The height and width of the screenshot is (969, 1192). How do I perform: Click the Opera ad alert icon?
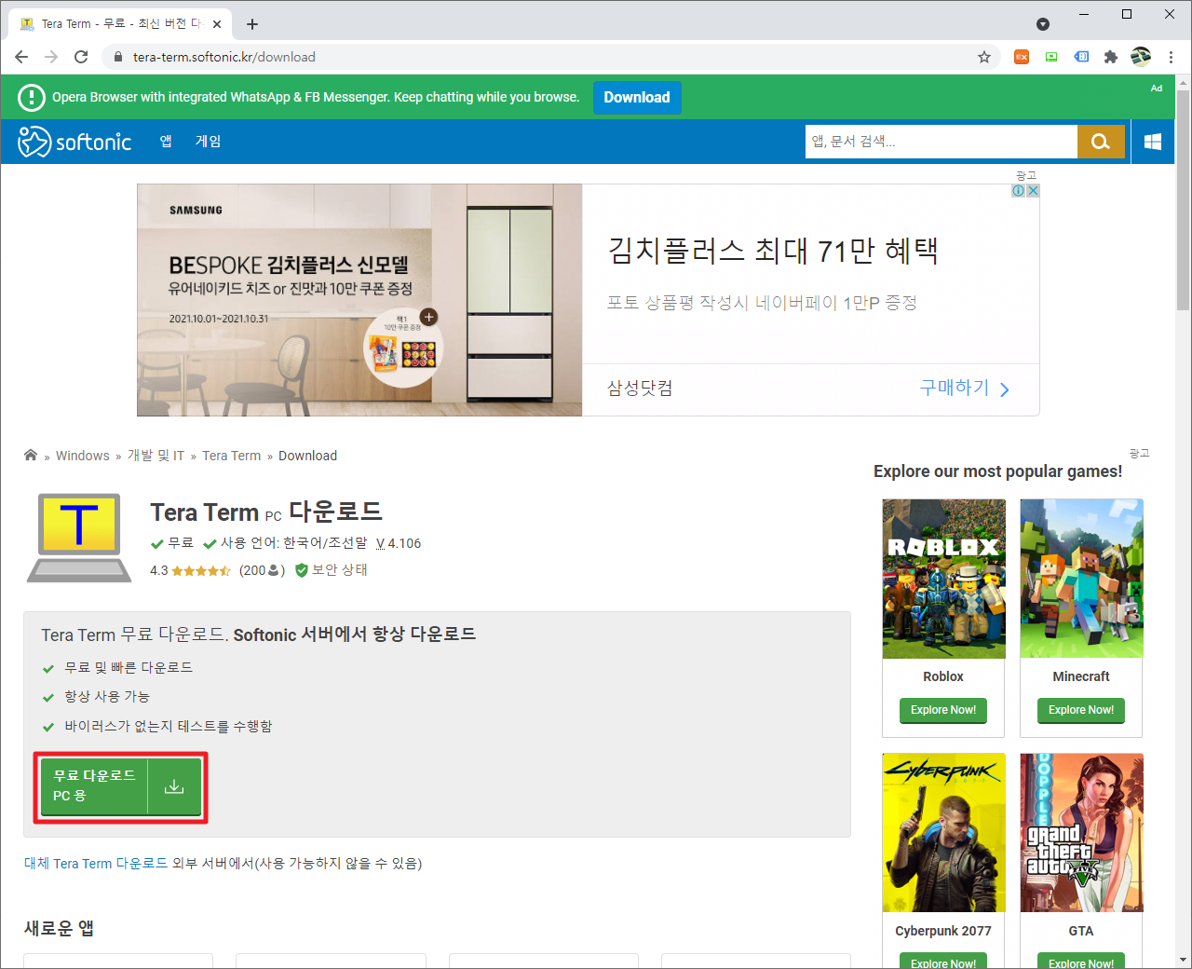pos(32,97)
